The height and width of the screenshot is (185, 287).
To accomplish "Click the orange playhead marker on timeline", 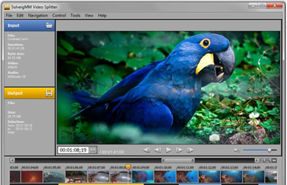I will pyautogui.click(x=128, y=167).
